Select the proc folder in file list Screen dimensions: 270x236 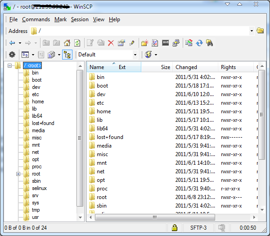point(102,189)
